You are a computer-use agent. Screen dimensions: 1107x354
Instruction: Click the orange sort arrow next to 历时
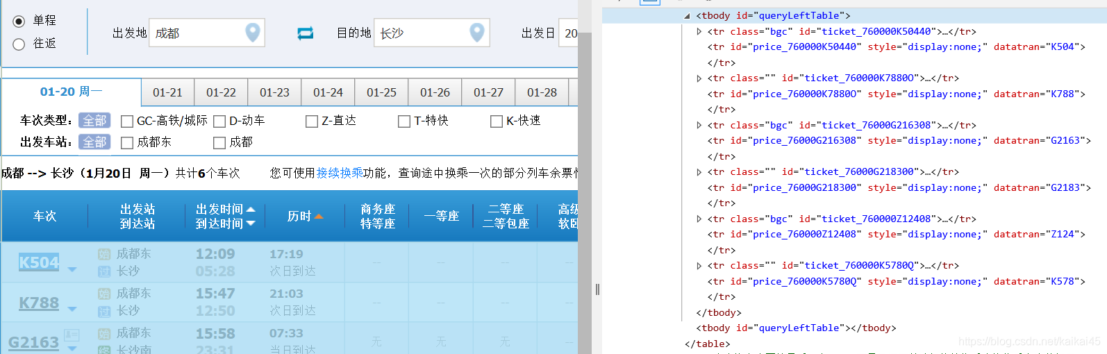319,217
